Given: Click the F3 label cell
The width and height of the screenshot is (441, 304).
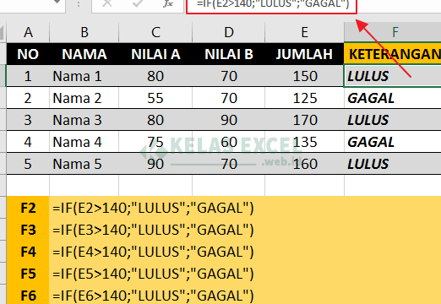Looking at the screenshot, I should pyautogui.click(x=28, y=230).
